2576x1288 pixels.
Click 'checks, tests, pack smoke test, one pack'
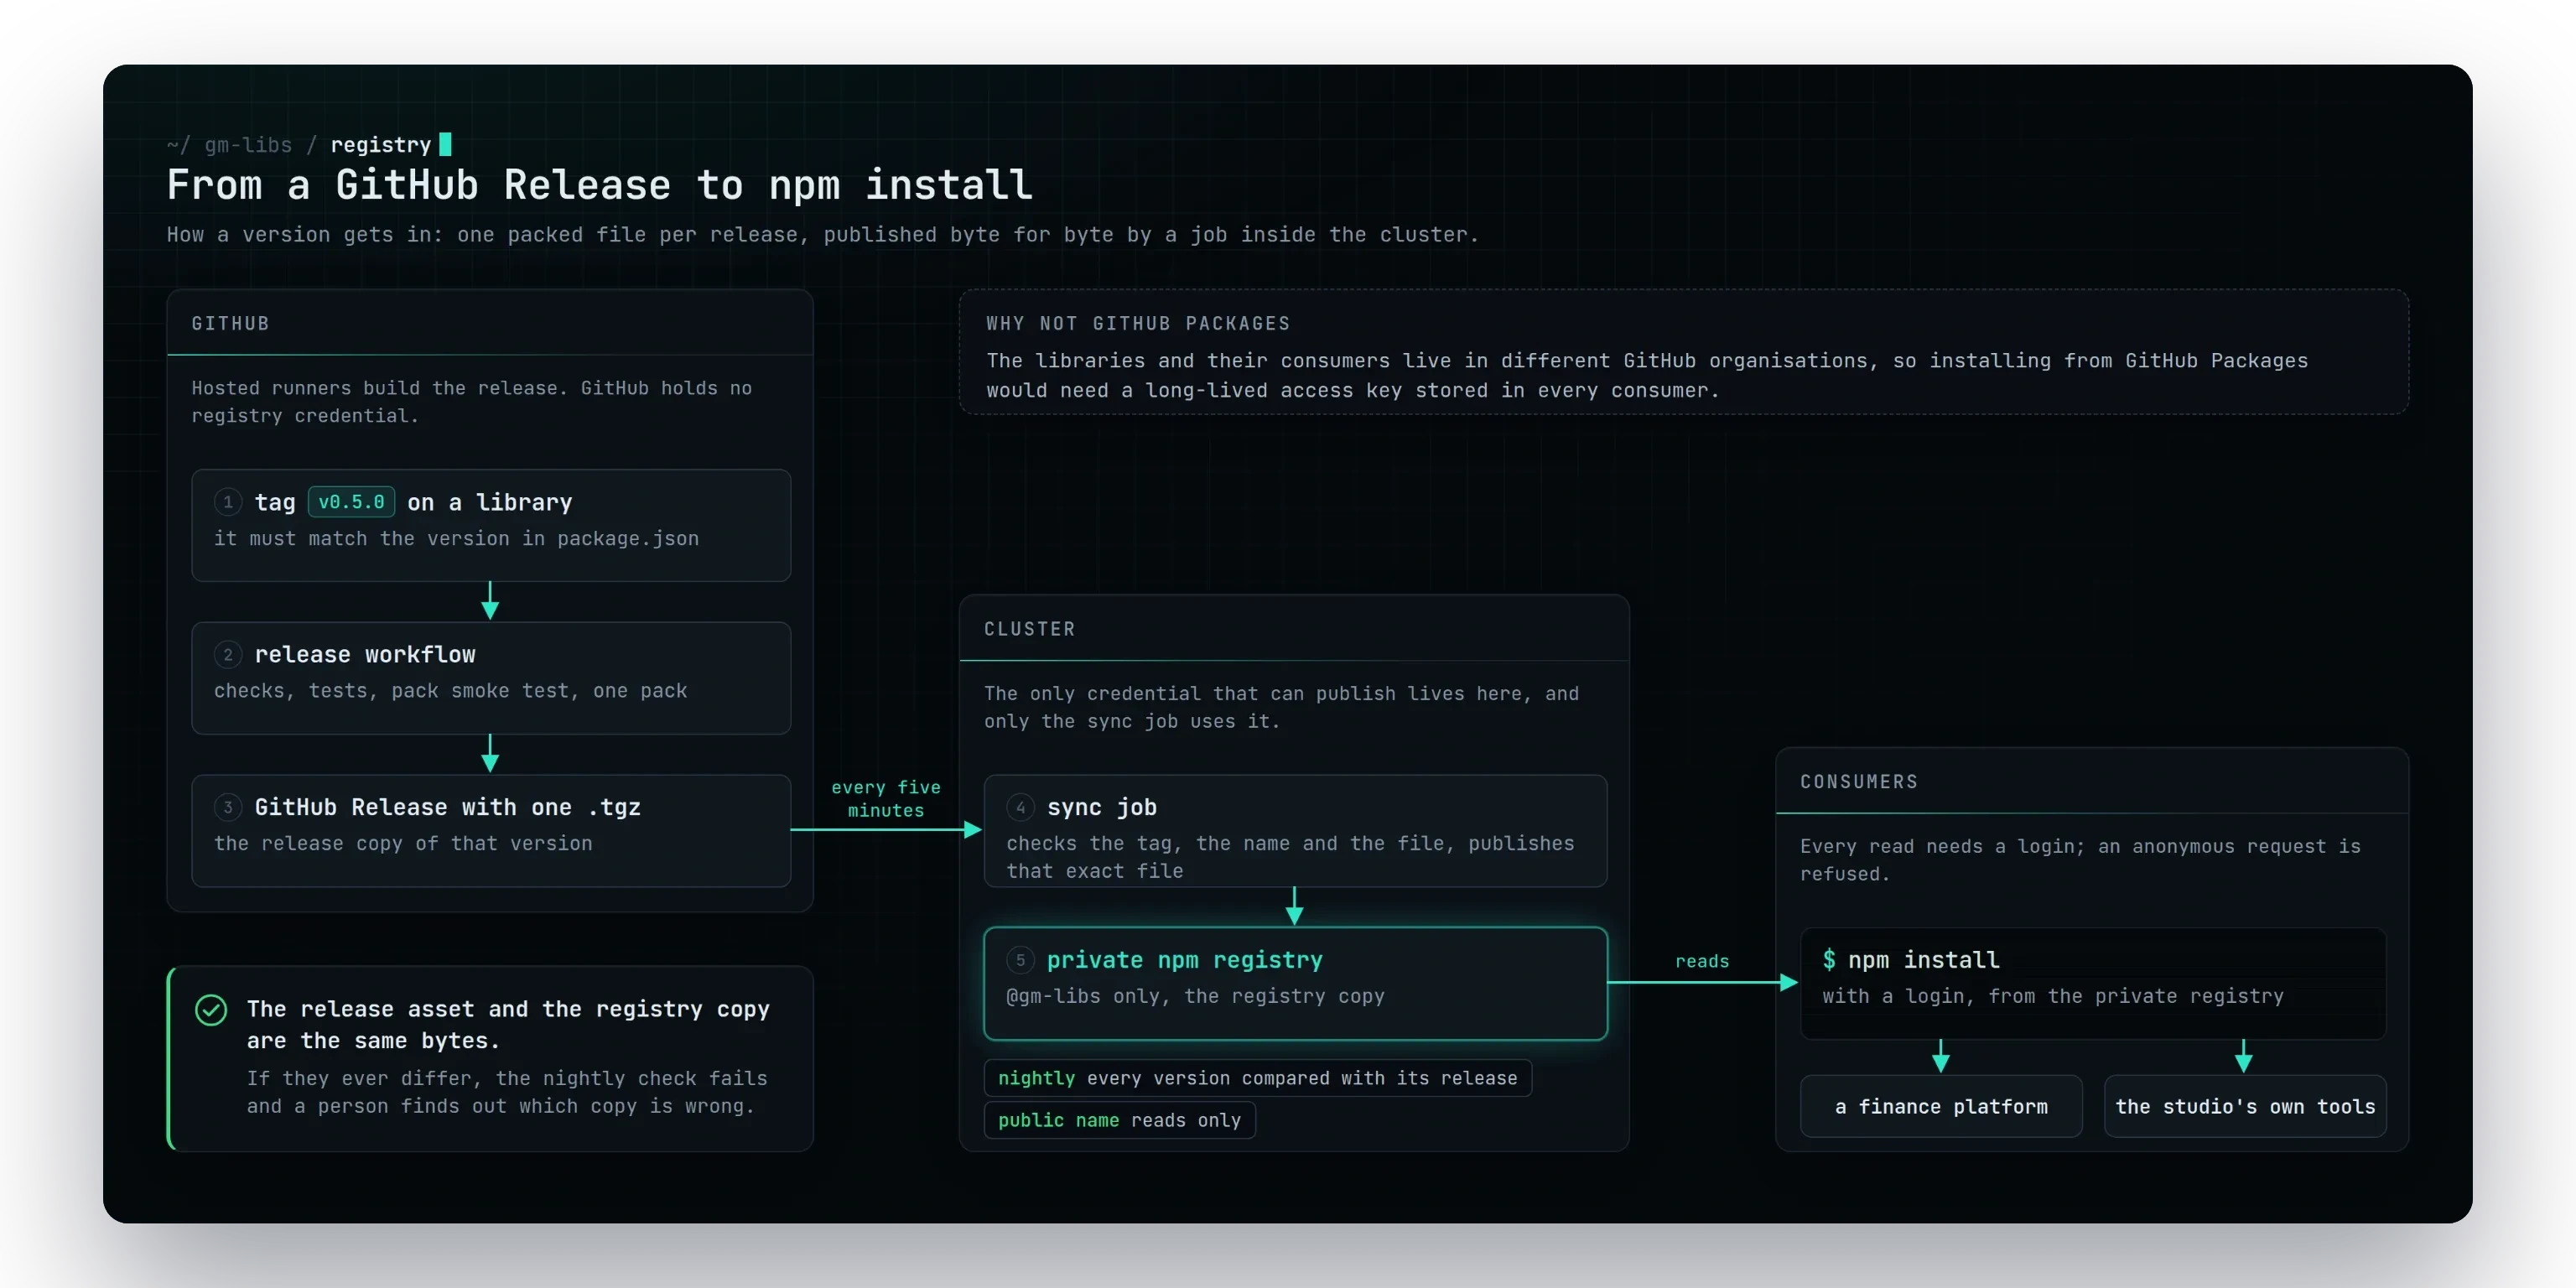point(450,691)
